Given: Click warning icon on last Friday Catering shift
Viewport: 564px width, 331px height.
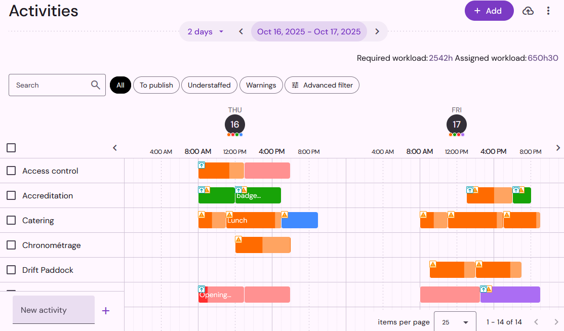Looking at the screenshot, I should point(507,215).
